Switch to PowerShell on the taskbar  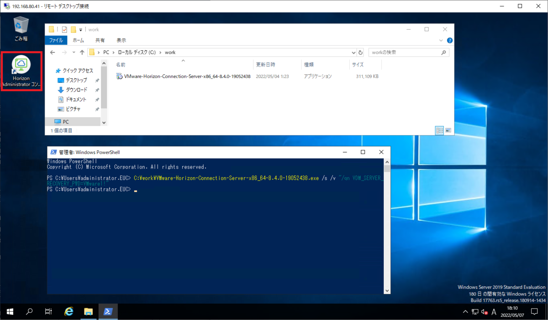(x=108, y=312)
